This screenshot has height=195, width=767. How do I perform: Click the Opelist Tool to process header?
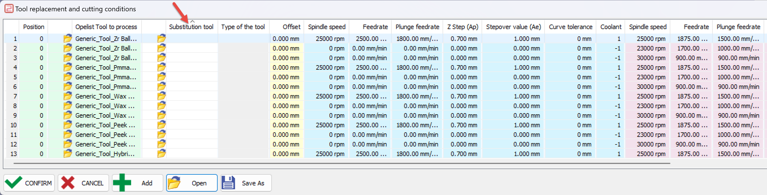click(x=106, y=27)
